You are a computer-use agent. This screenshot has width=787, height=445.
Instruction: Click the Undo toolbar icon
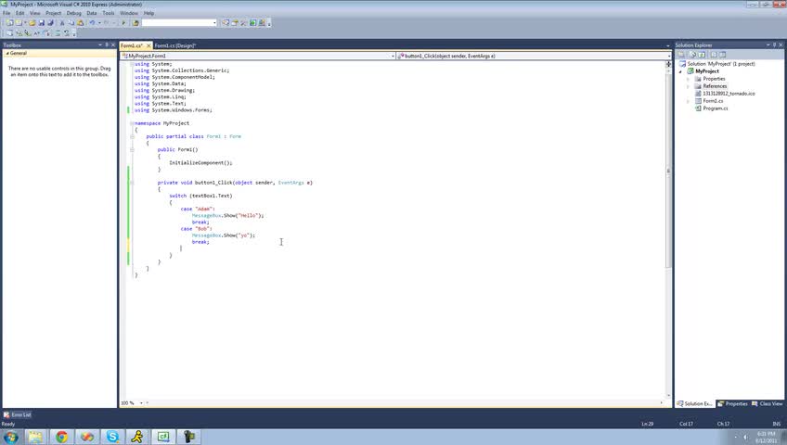click(93, 22)
